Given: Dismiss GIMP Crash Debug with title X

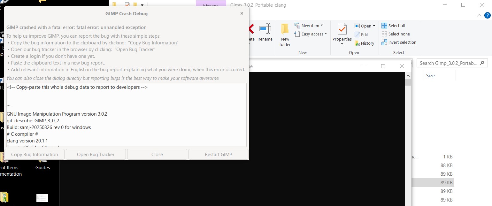Looking at the screenshot, I should click(x=242, y=13).
